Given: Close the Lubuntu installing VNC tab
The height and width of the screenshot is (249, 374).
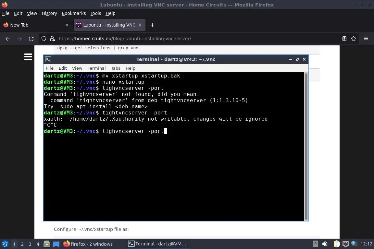Looking at the screenshot, I should (x=140, y=25).
